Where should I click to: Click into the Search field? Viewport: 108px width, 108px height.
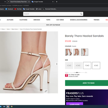point(51,14)
